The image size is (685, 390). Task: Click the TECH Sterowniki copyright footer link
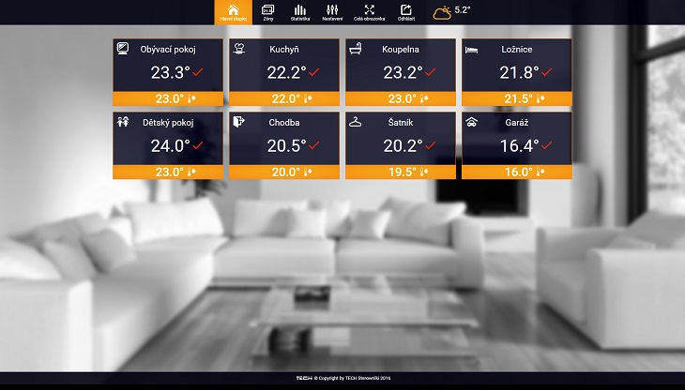click(342, 378)
